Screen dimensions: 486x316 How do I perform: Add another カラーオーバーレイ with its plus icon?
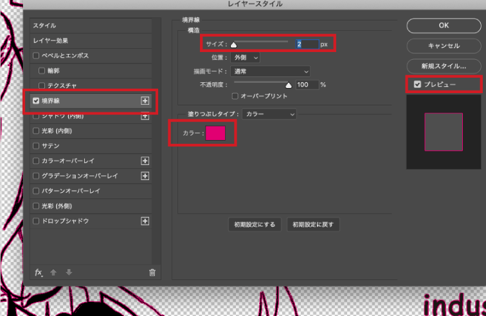(x=145, y=161)
